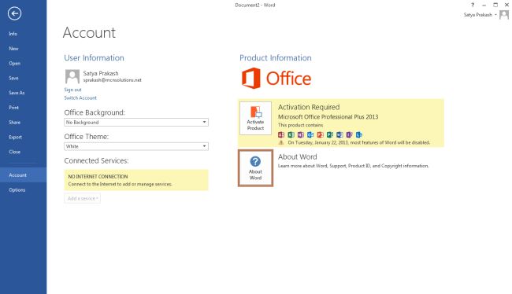Expand the Satya Prakash account menu arrow
512x294 pixels.
click(x=495, y=15)
